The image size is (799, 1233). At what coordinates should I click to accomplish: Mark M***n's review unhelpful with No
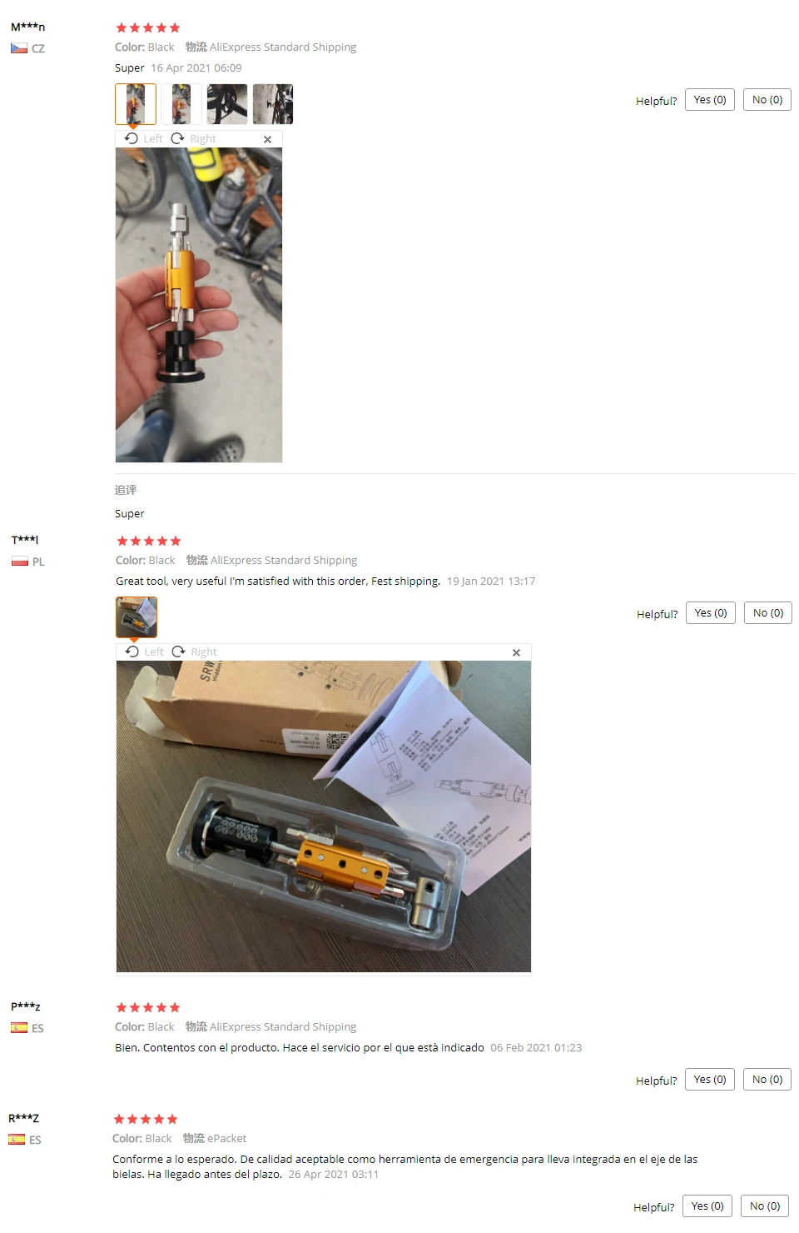point(767,100)
